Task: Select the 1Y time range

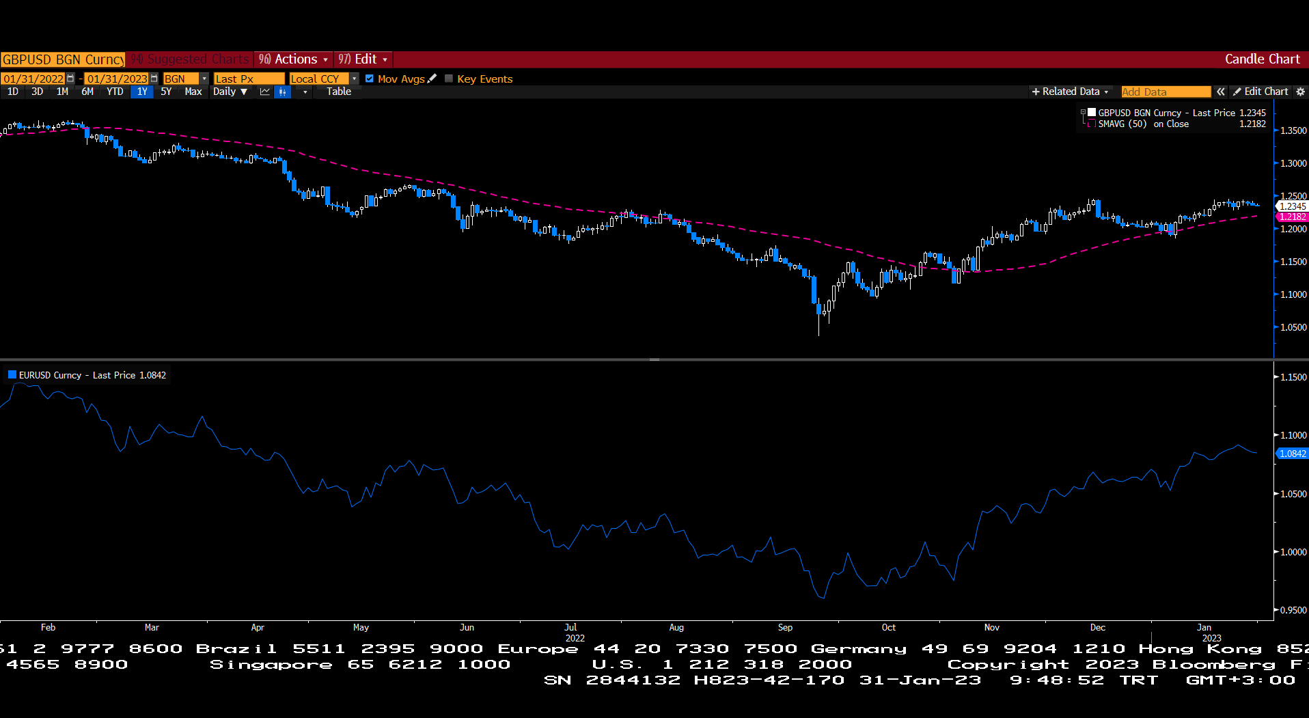Action: click(x=142, y=92)
